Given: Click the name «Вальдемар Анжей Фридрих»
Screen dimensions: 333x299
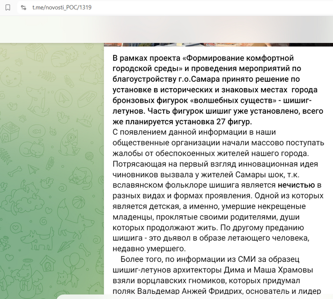Looking at the screenshot, I should (190, 291).
